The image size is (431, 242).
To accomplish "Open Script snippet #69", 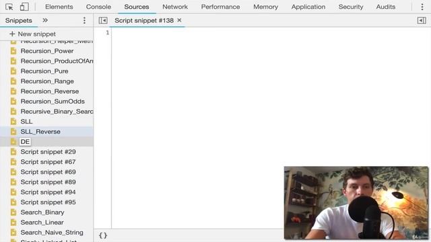I will [48, 172].
